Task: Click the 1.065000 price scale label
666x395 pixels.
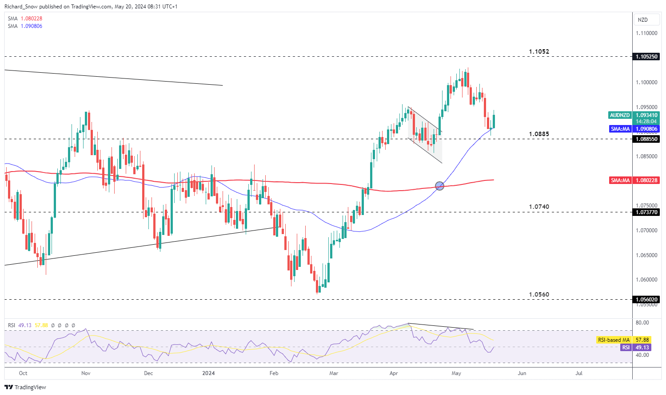Action: pos(646,255)
